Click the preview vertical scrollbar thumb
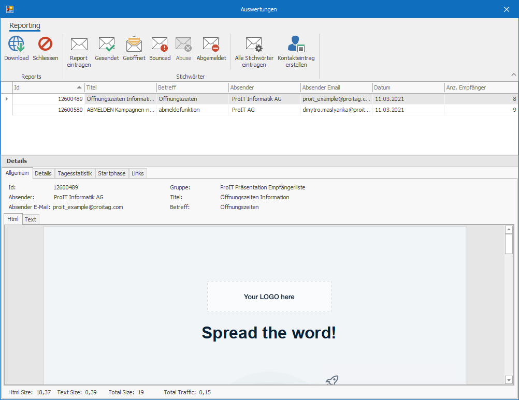The image size is (519, 400). pos(509,244)
